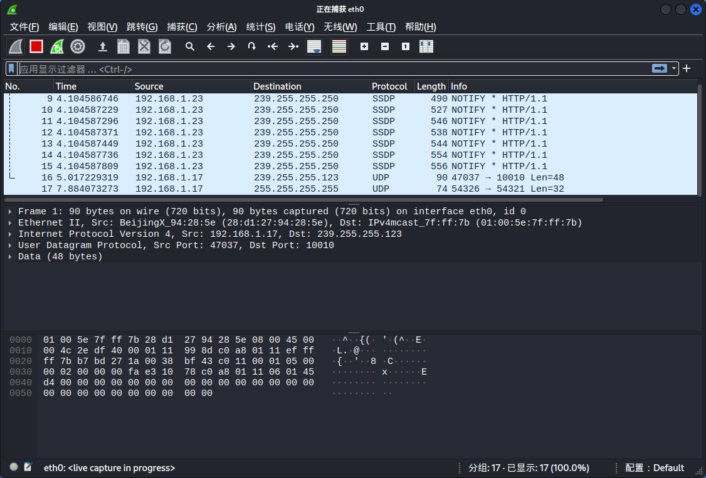Select packet 9 with length 490
The width and height of the screenshot is (706, 478).
(x=350, y=98)
